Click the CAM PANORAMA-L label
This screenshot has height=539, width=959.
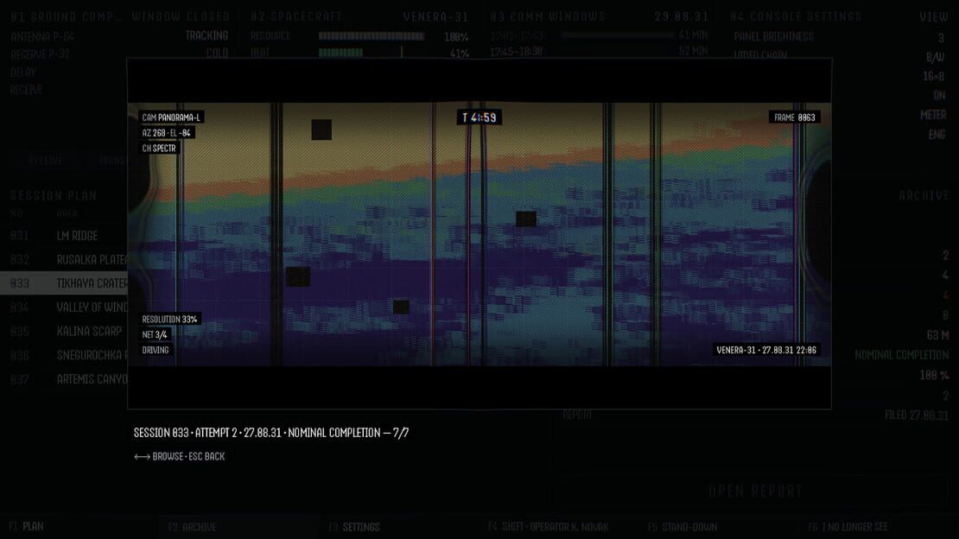pyautogui.click(x=171, y=117)
